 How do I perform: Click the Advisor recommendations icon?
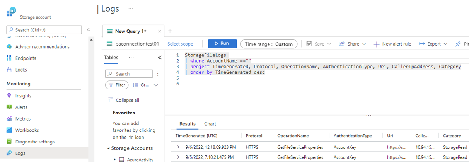pyautogui.click(x=9, y=47)
